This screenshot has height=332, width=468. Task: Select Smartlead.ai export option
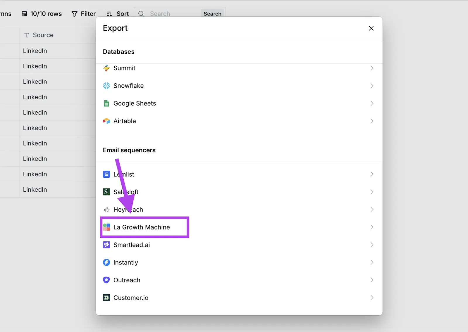239,245
